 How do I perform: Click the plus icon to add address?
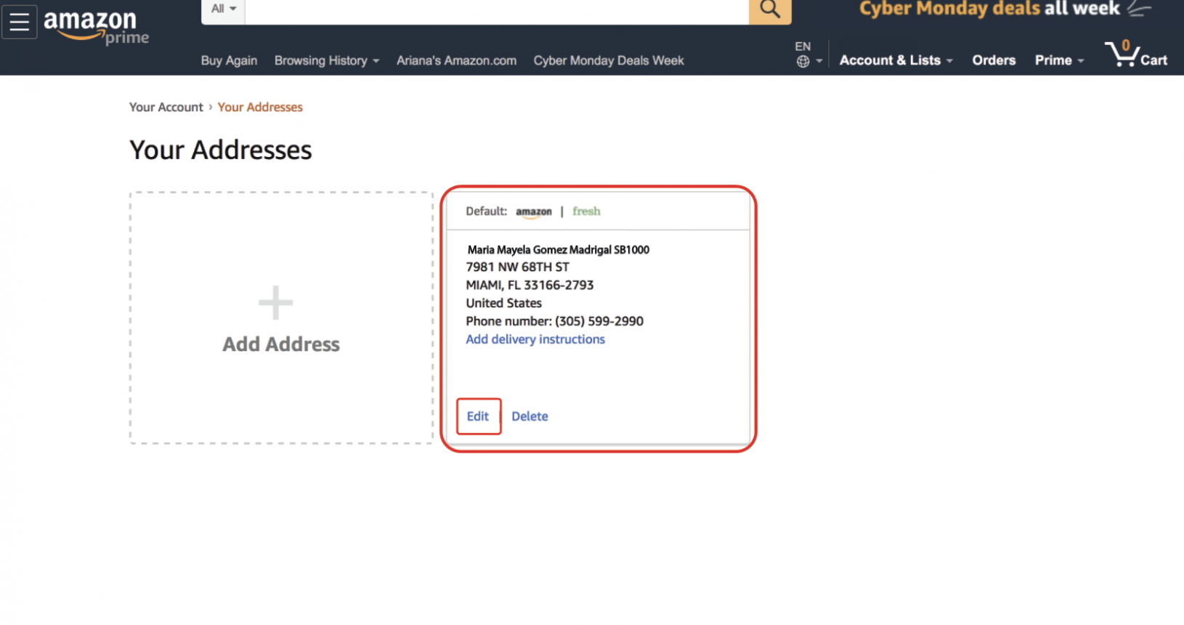(x=276, y=302)
